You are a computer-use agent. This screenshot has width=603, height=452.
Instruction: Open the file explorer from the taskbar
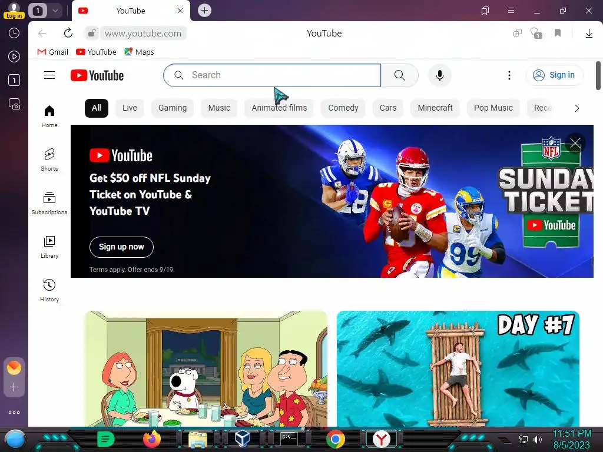coord(198,439)
